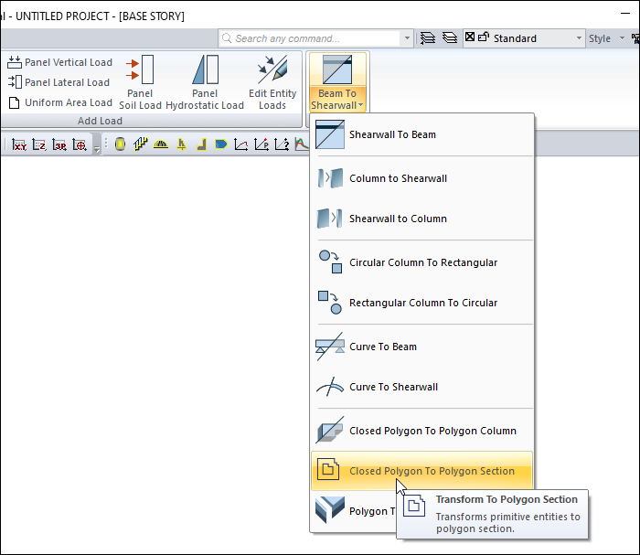The width and height of the screenshot is (640, 555).
Task: Click the blue tag shape icon
Action: pyautogui.click(x=221, y=144)
